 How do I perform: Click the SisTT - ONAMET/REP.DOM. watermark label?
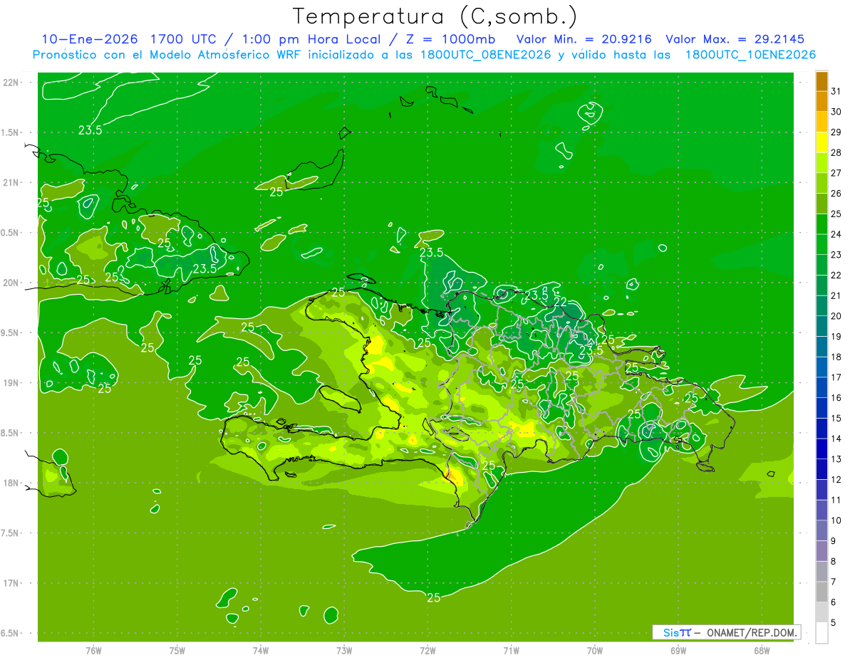click(726, 632)
